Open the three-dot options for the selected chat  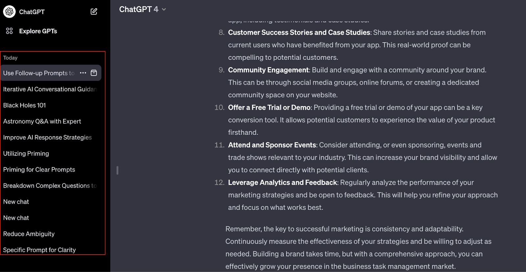click(x=83, y=73)
